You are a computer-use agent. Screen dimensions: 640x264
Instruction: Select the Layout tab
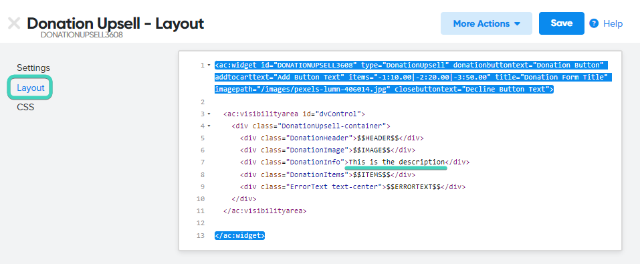pyautogui.click(x=31, y=88)
